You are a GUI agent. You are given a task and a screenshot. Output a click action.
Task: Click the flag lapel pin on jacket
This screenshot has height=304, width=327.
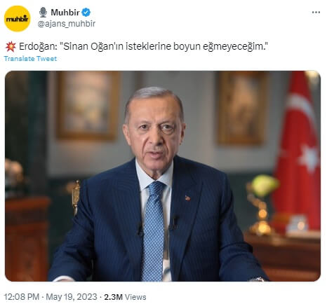(187, 198)
